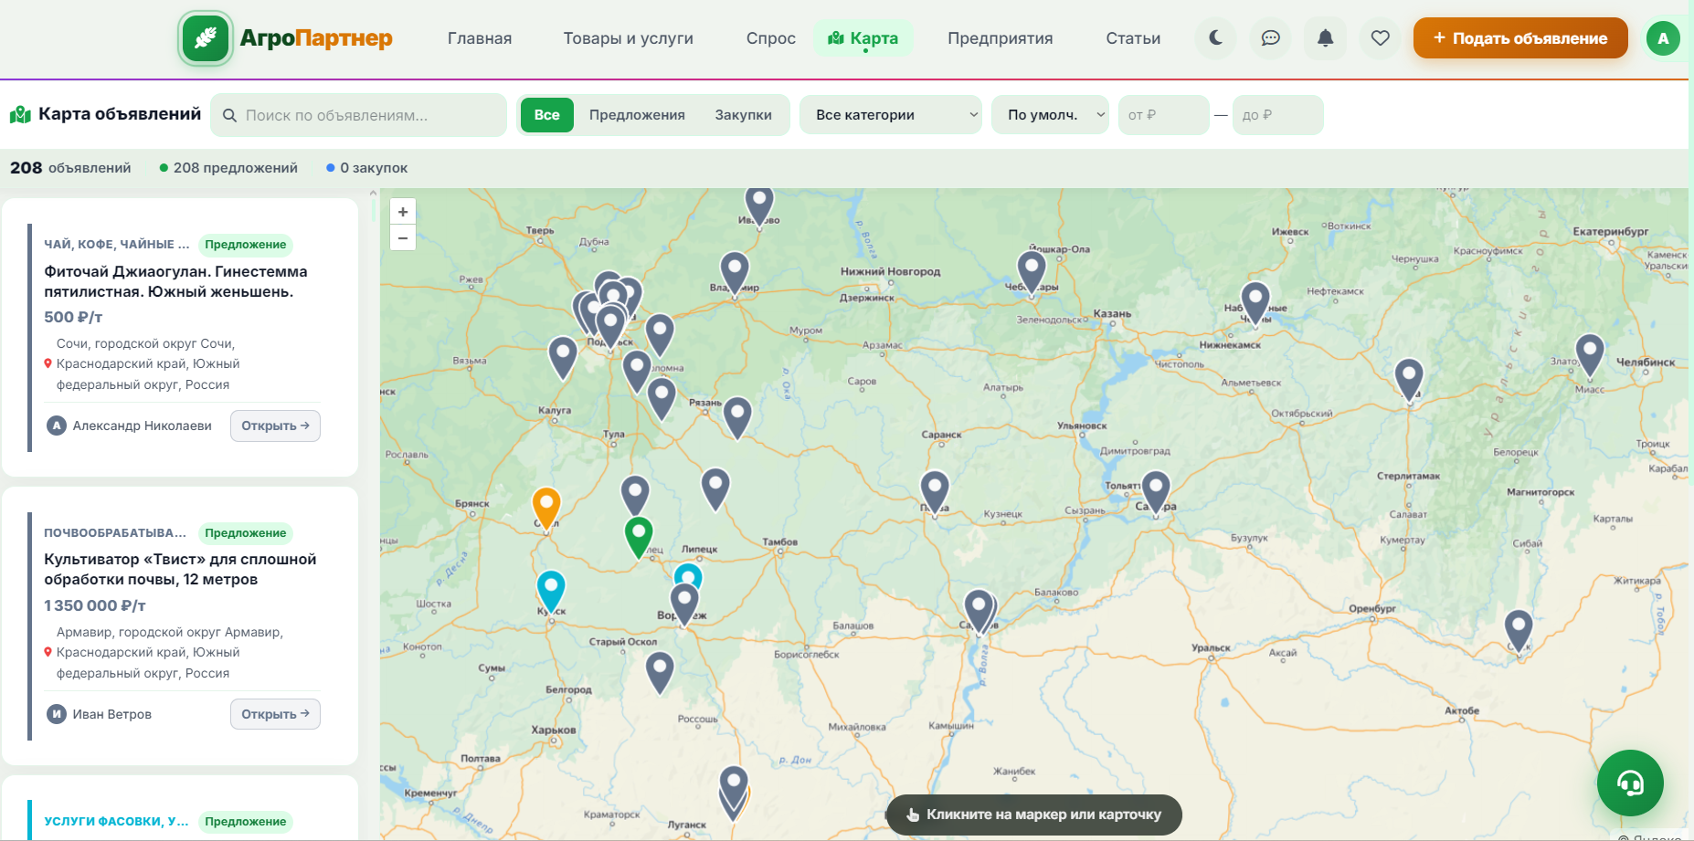
Task: Click the maximum price "до ₽" field
Action: coord(1278,115)
